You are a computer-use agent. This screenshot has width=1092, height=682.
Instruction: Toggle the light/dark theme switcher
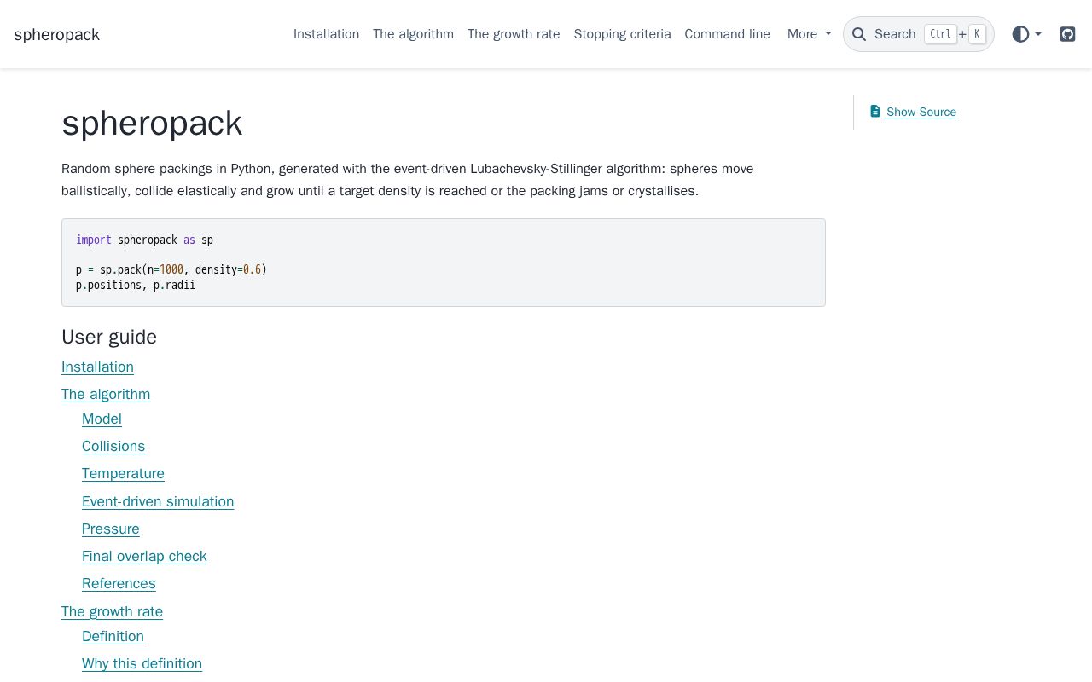(1026, 34)
